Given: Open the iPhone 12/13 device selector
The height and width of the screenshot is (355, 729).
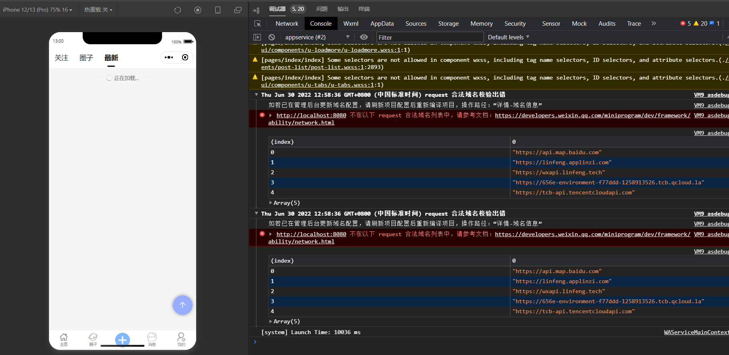Looking at the screenshot, I should [x=37, y=10].
